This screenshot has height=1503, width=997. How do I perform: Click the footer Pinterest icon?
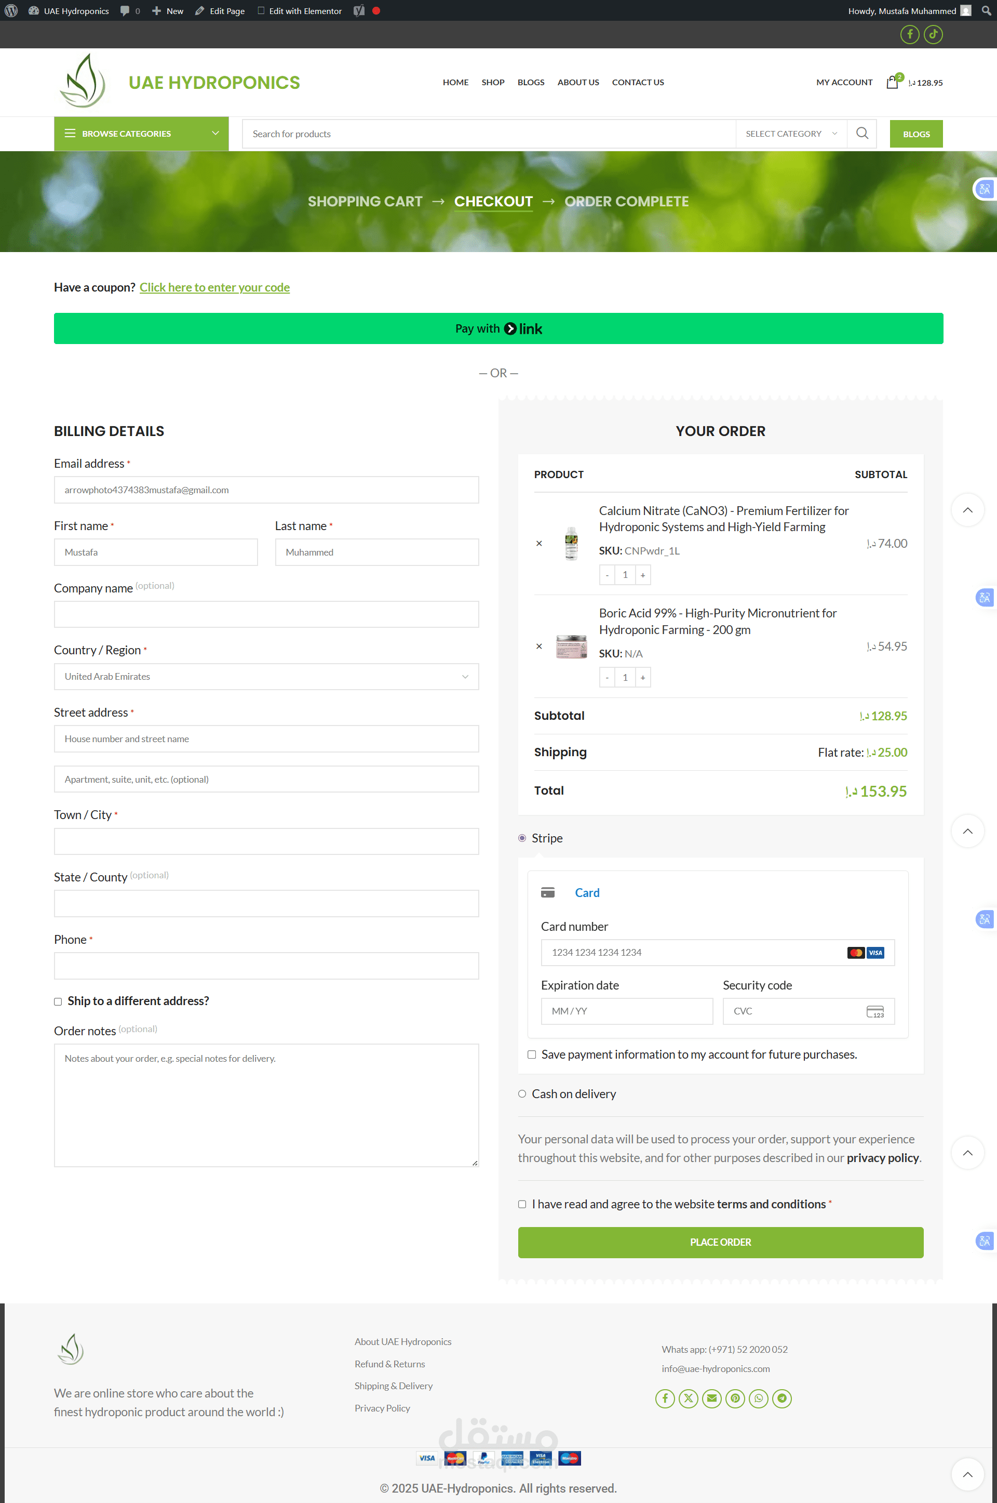(735, 1398)
